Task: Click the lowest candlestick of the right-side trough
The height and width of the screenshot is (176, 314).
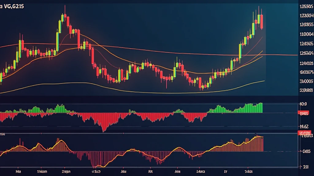Action: pos(202,87)
